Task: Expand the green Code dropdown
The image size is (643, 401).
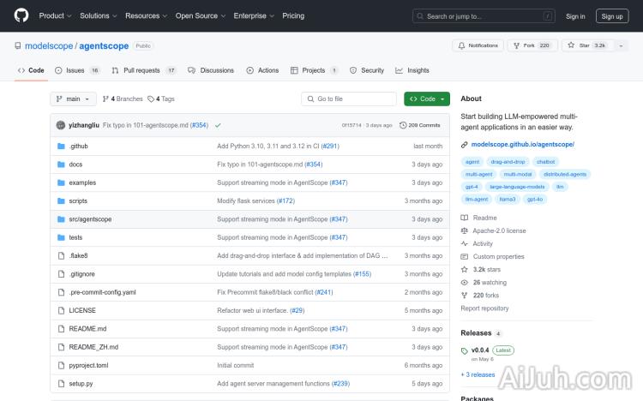Action: pyautogui.click(x=427, y=99)
